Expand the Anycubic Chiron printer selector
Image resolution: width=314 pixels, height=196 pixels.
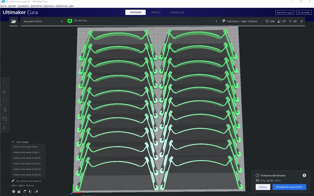pyautogui.click(x=43, y=21)
